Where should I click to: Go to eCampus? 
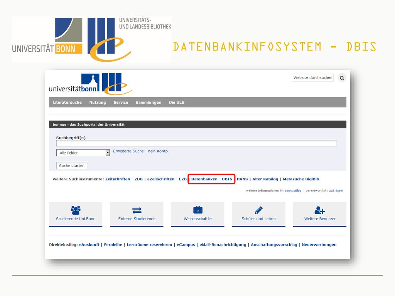186,244
